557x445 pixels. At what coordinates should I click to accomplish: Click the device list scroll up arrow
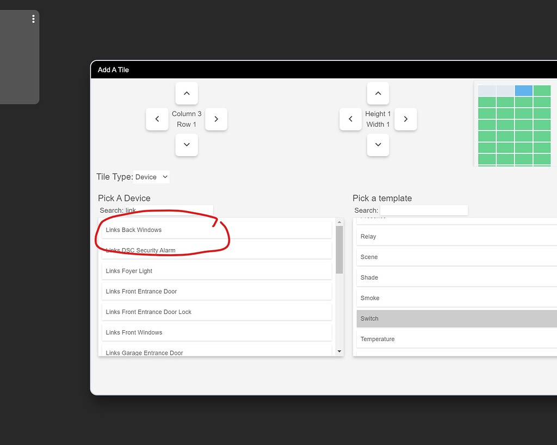point(339,222)
